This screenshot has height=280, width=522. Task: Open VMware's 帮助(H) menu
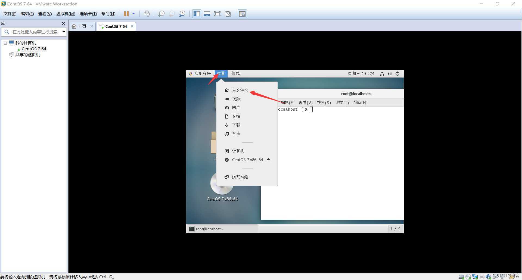108,14
